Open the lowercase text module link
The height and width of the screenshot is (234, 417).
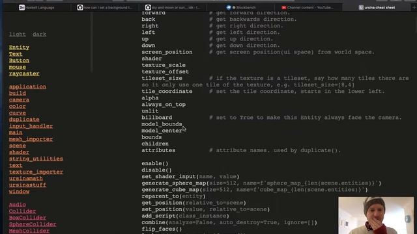(16, 165)
